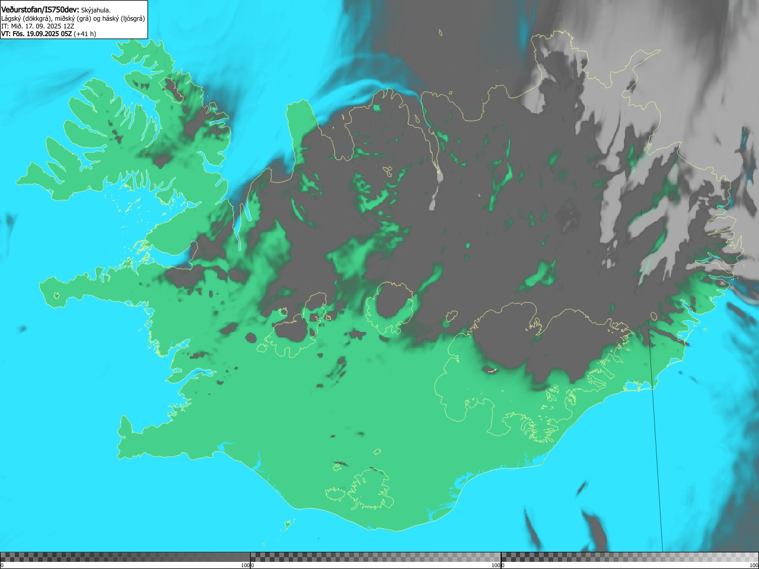
Task: Click the "Skýjahula." label in the legend
Action: 96,10
